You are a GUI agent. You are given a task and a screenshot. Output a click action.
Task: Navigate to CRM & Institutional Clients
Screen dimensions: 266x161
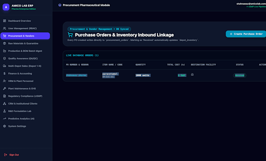click(25, 104)
